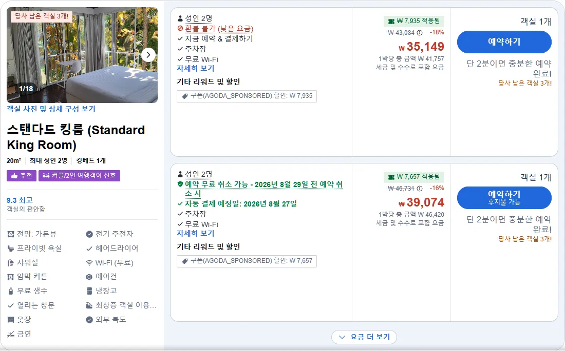Click the refrigerator icon next to 냉장고
The height and width of the screenshot is (351, 565).
[x=89, y=291]
